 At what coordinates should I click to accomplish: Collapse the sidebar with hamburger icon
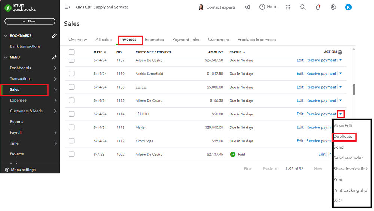pos(67,7)
